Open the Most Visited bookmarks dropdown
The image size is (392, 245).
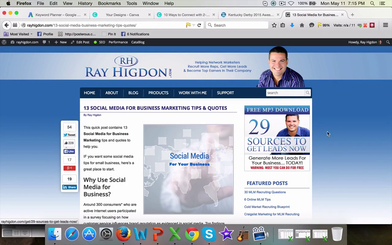18,34
